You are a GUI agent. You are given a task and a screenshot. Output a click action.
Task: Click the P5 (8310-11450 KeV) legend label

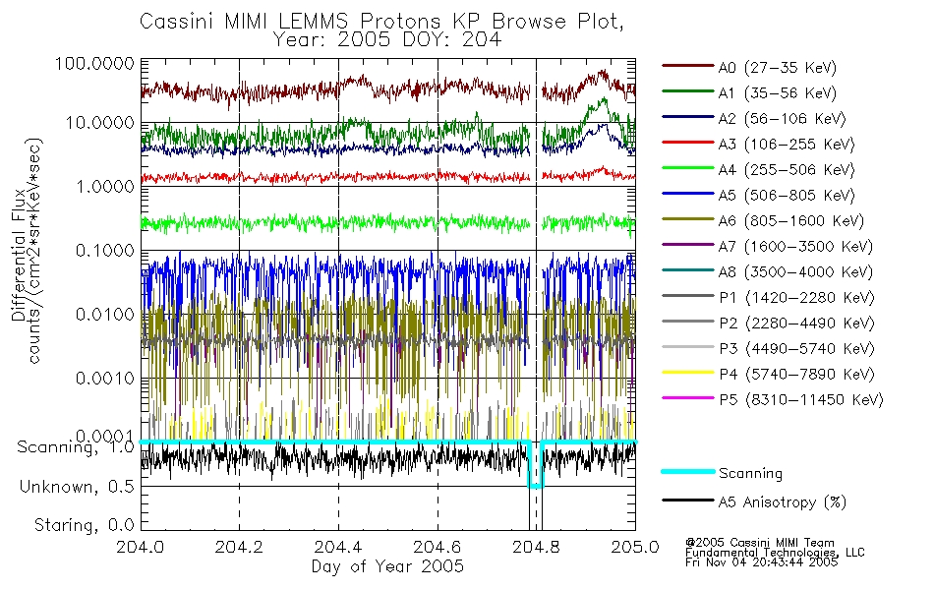[x=801, y=400]
